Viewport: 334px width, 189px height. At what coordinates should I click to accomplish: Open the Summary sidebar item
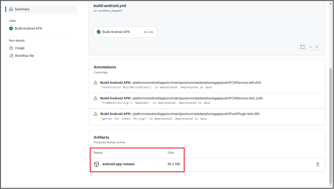(42, 9)
